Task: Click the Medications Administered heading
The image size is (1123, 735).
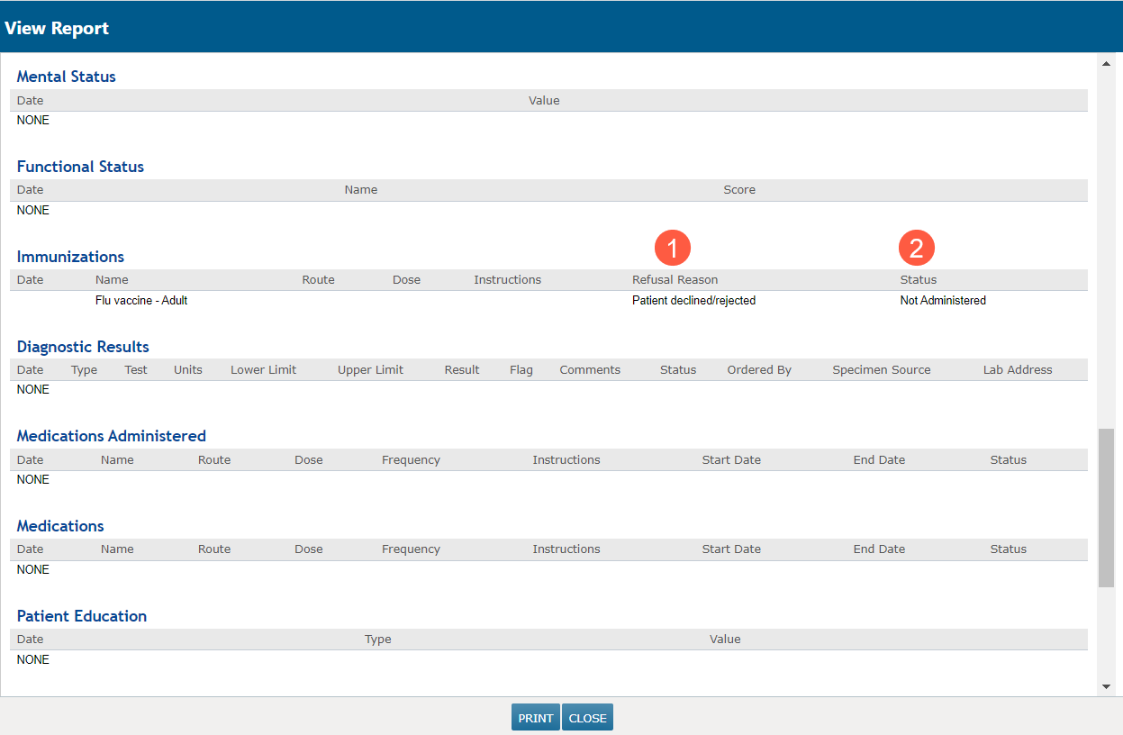Action: pyautogui.click(x=112, y=436)
